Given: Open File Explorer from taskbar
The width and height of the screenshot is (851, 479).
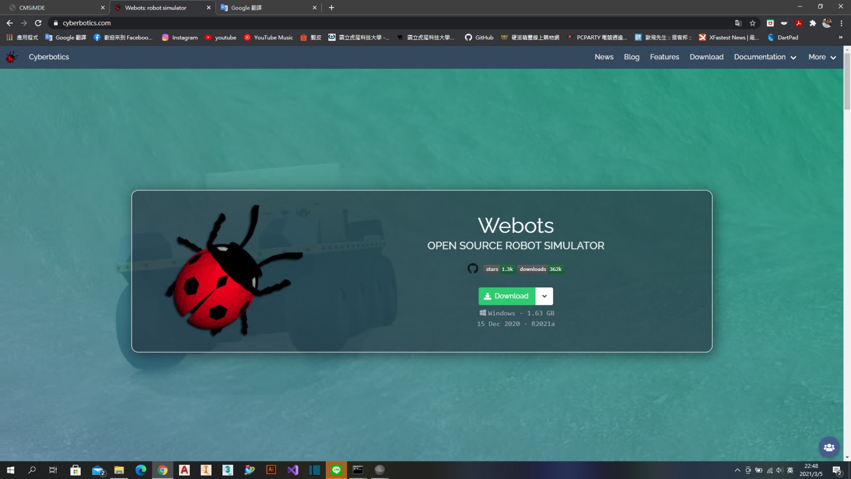Looking at the screenshot, I should pyautogui.click(x=119, y=470).
